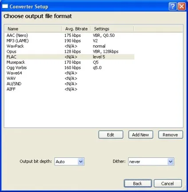Click the normal settings cell for WavPack
The image size is (188, 192).
coord(99,46)
